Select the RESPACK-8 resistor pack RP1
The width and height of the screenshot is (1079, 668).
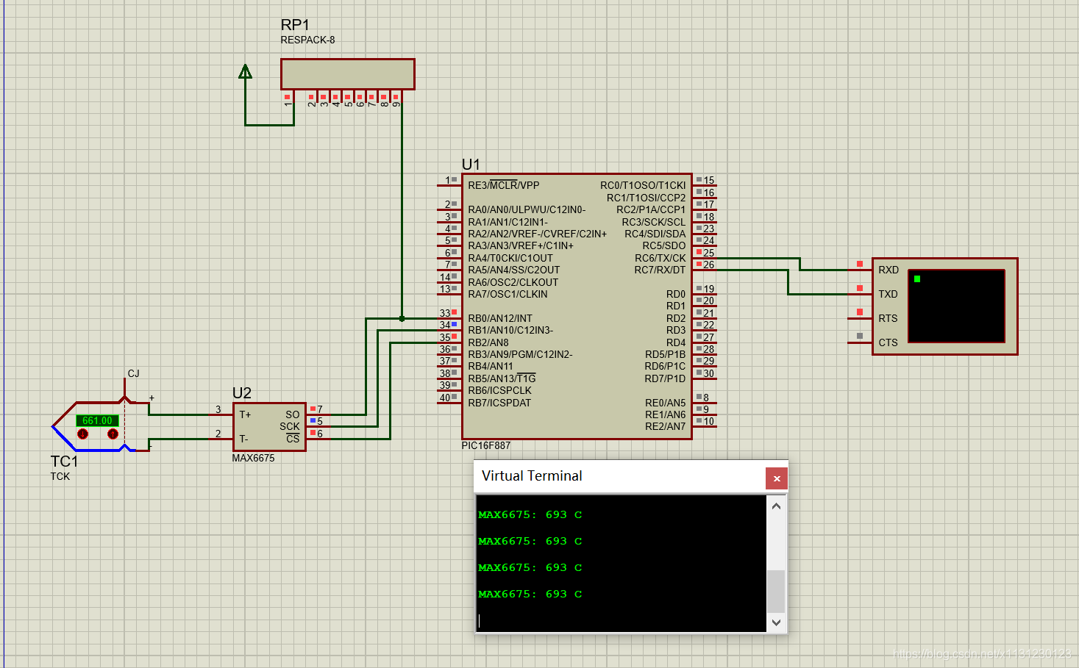(348, 74)
